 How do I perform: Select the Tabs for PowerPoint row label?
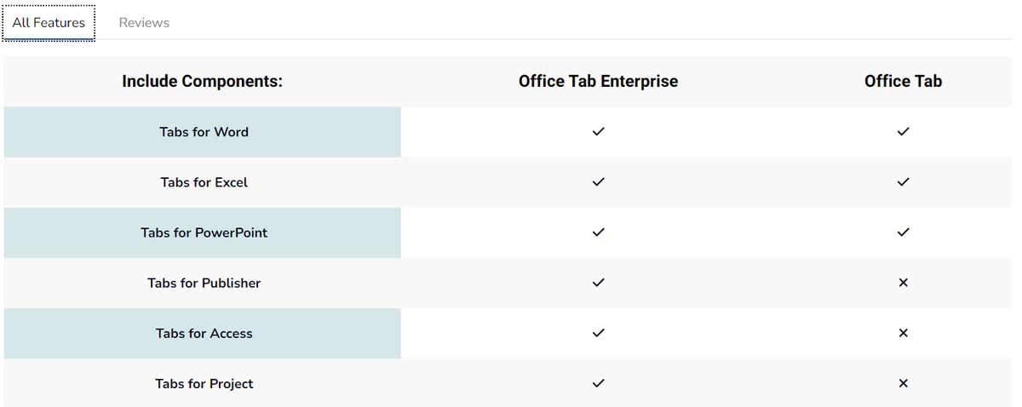point(204,232)
